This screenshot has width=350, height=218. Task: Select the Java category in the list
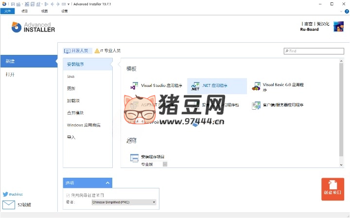pos(71,76)
